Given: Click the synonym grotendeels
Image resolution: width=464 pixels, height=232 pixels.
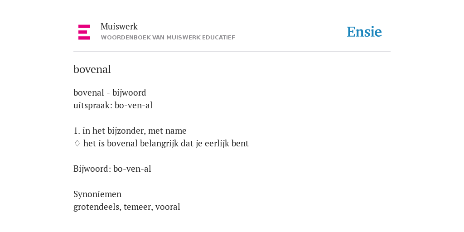Looking at the screenshot, I should click(x=97, y=207).
